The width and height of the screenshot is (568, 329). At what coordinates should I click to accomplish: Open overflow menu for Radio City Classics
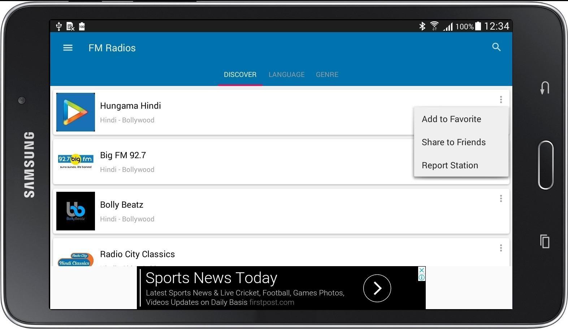(501, 248)
